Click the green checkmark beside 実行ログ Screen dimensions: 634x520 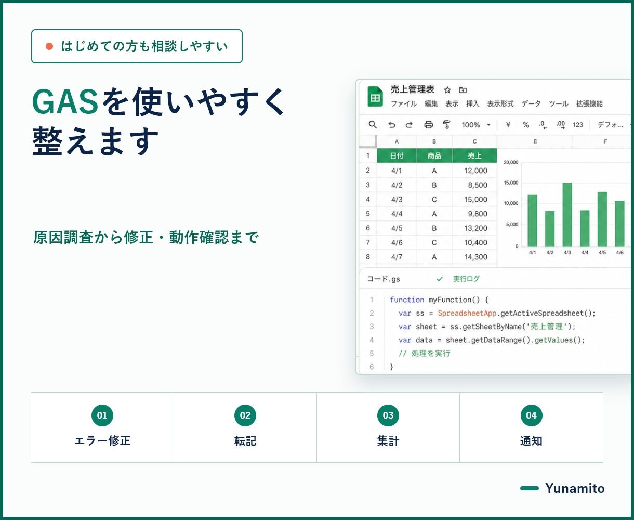440,279
